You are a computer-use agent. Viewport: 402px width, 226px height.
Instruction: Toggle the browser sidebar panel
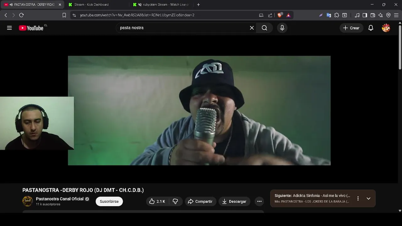coord(365,15)
